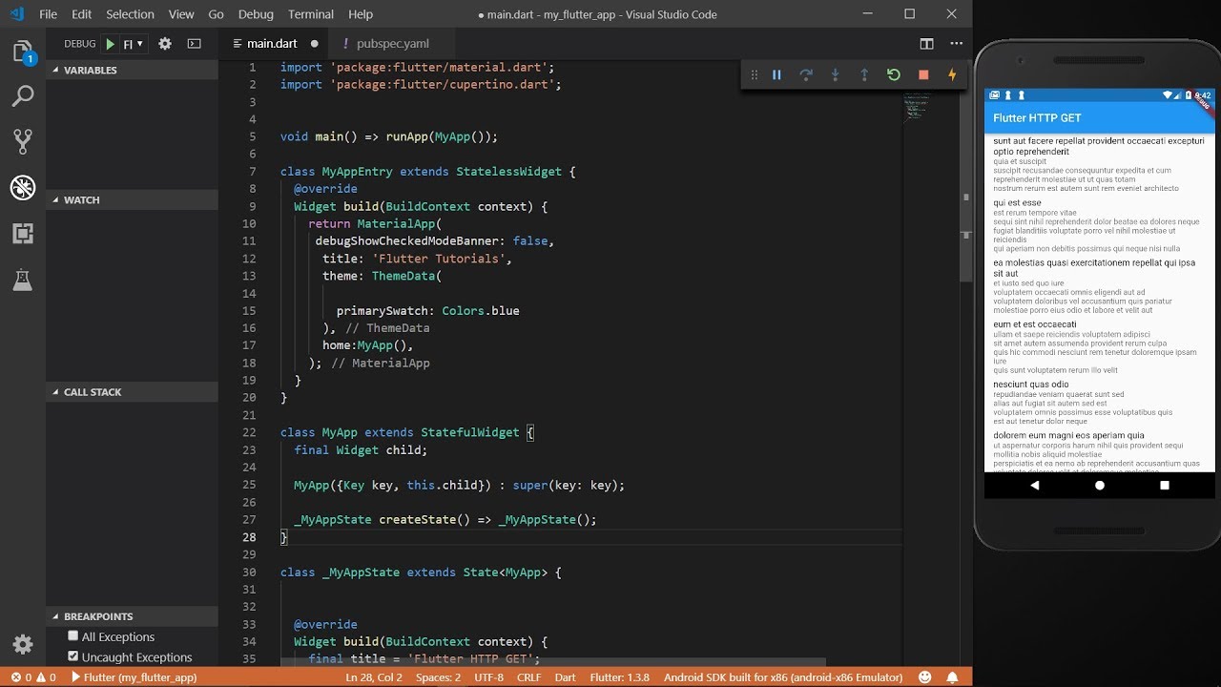Split the editor to the right
Screen dimensions: 1221x687
point(926,44)
